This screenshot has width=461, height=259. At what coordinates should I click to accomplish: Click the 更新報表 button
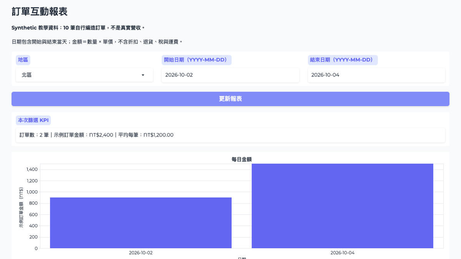point(230,99)
